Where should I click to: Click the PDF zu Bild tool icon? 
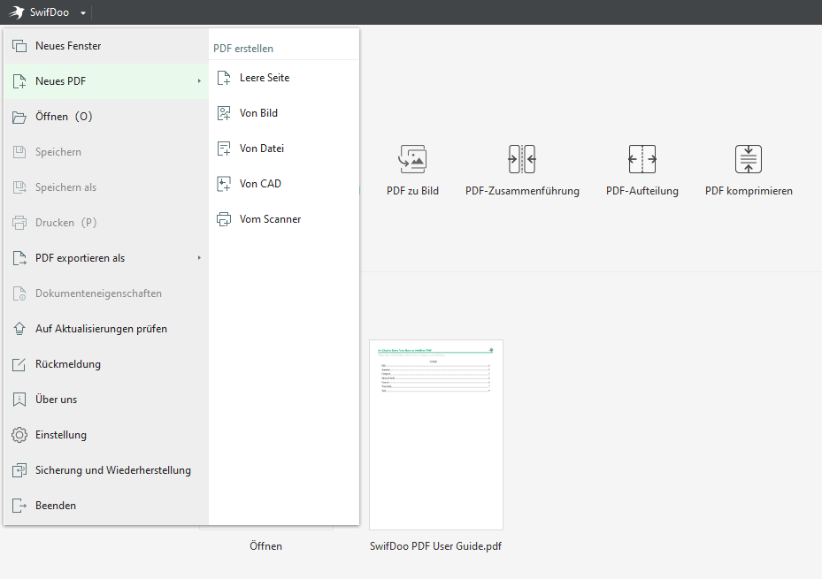[x=412, y=159]
